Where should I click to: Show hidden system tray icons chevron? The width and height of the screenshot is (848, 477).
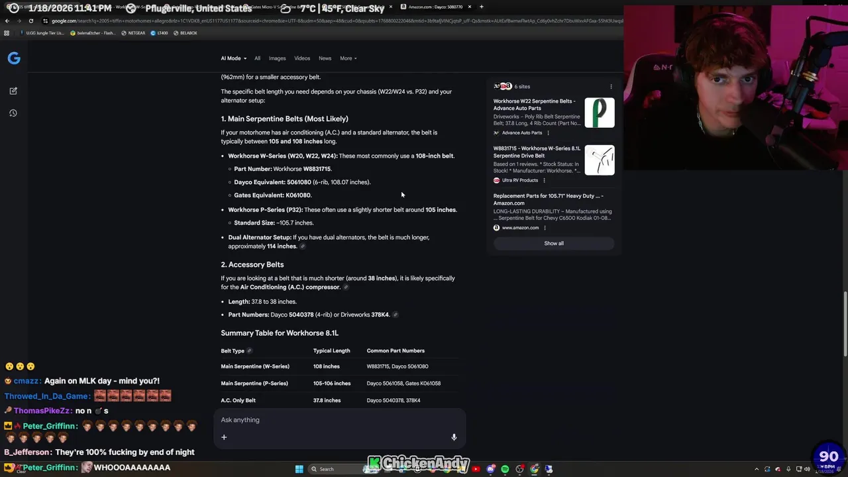[x=758, y=469]
